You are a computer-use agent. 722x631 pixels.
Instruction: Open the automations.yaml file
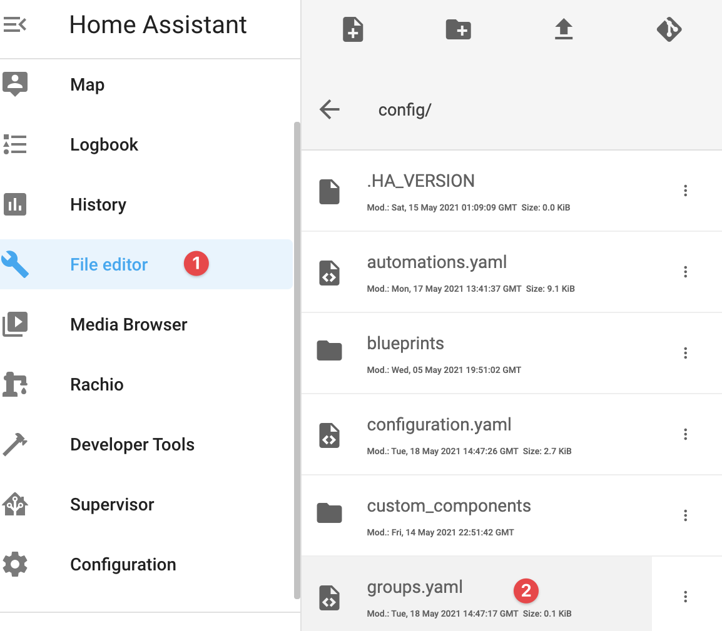pos(477,272)
